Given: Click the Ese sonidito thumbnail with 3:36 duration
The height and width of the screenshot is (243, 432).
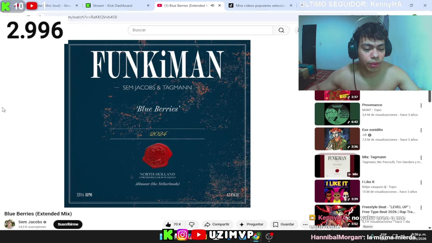Looking at the screenshot, I should pos(337,139).
